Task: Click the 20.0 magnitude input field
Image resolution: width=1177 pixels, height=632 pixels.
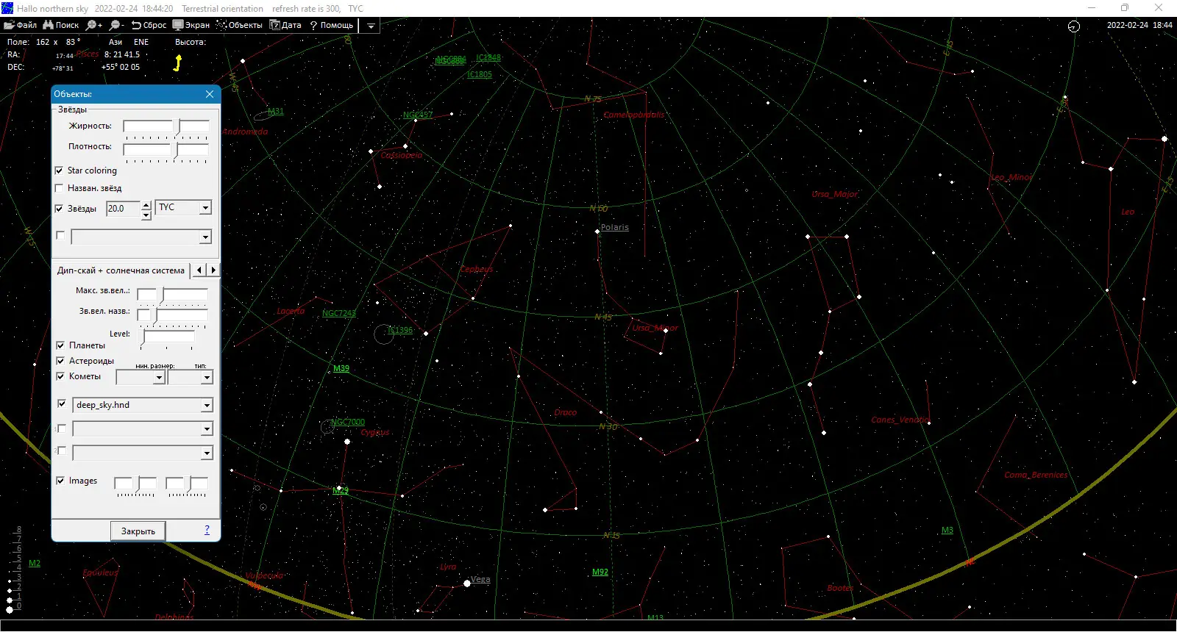Action: (x=123, y=209)
